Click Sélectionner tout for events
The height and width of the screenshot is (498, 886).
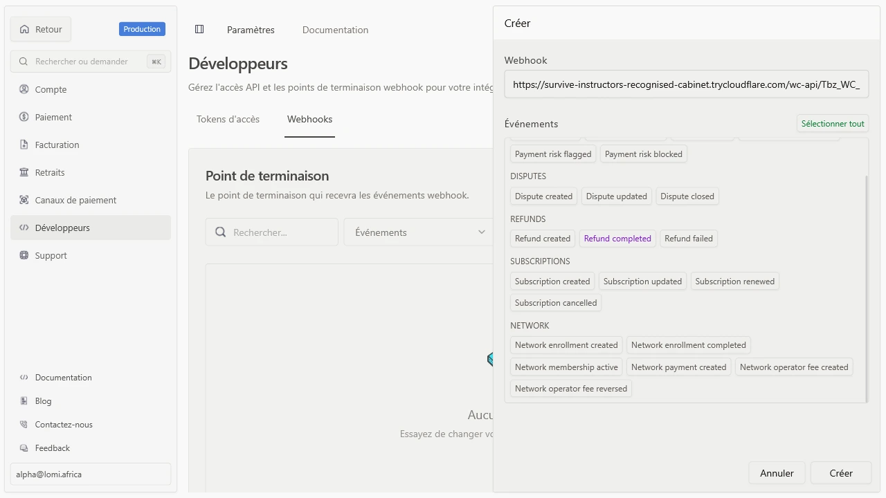[x=833, y=124]
